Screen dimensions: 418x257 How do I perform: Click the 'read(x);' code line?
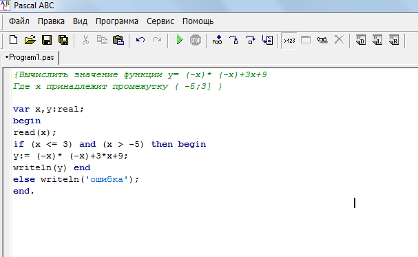pos(34,133)
